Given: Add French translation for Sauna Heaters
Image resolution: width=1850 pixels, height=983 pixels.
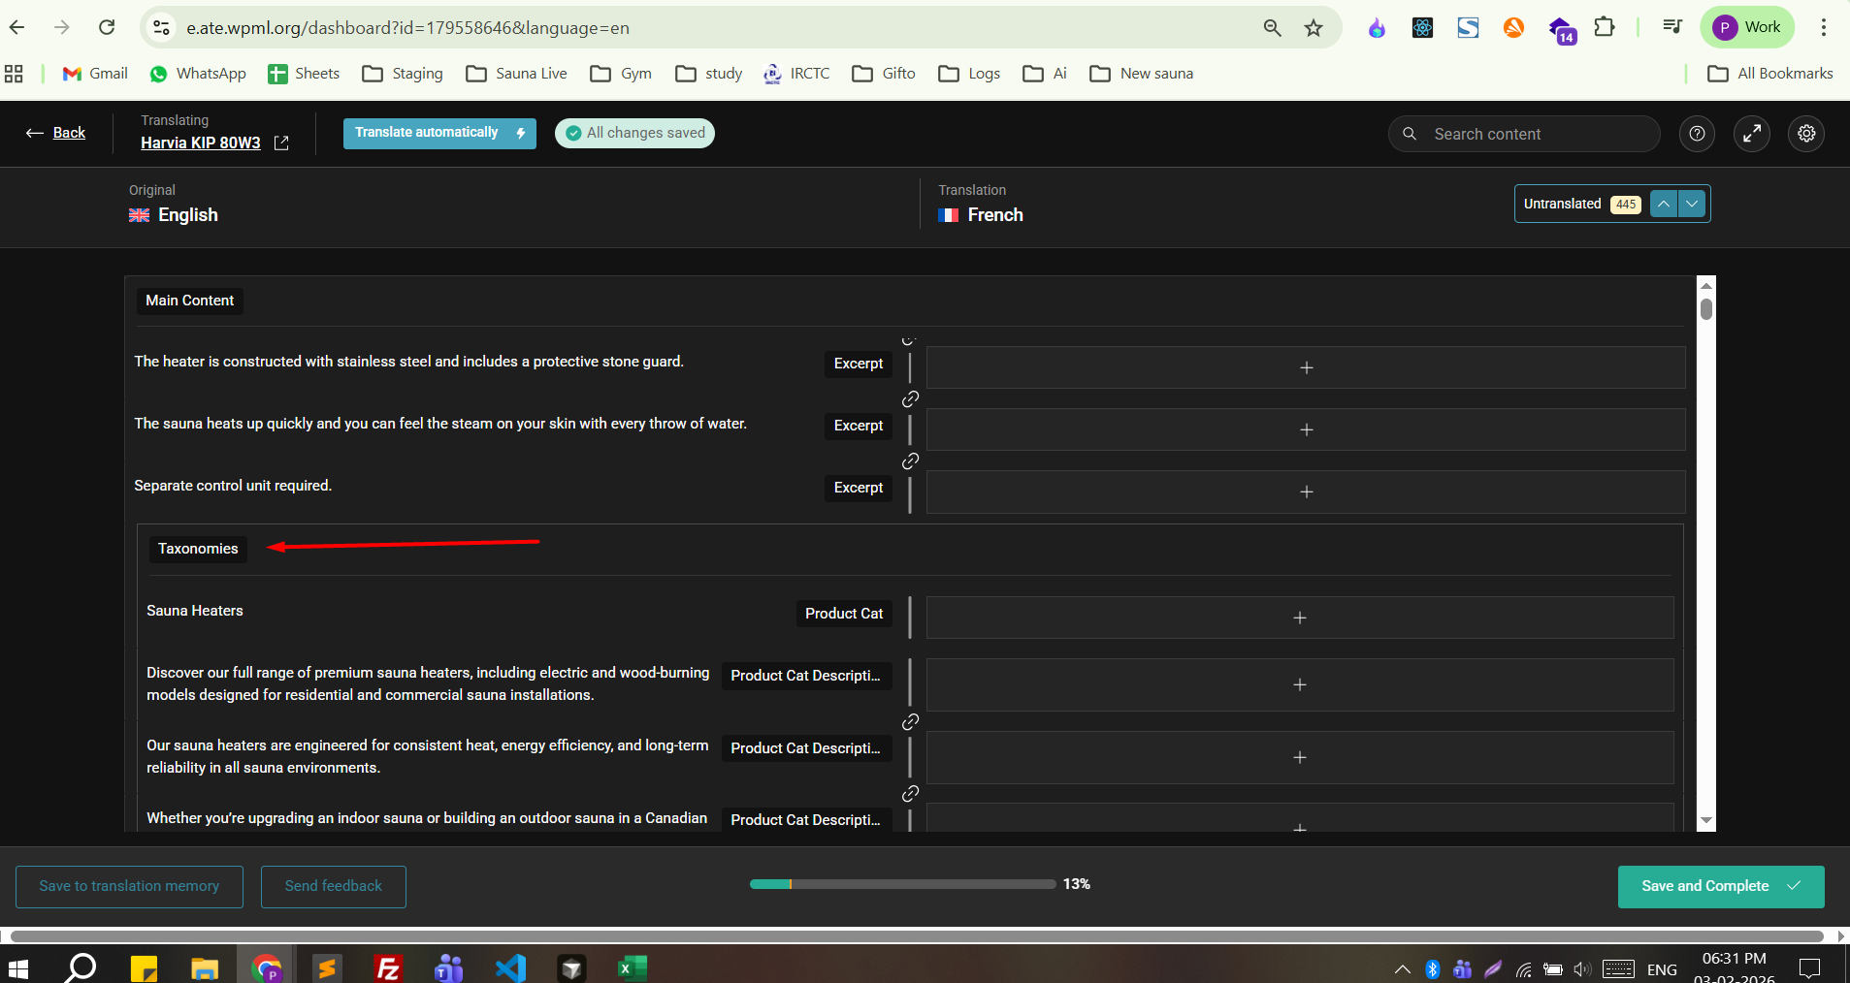Looking at the screenshot, I should (1299, 618).
